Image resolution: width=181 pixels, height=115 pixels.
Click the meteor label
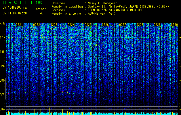(x=41, y=9)
